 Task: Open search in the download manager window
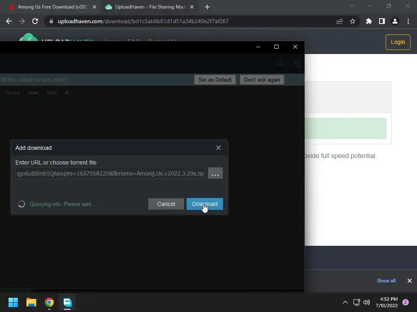click(279, 63)
